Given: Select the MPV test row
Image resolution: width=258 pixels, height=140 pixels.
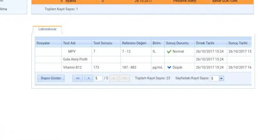Looking at the screenshot, I should [72, 51].
